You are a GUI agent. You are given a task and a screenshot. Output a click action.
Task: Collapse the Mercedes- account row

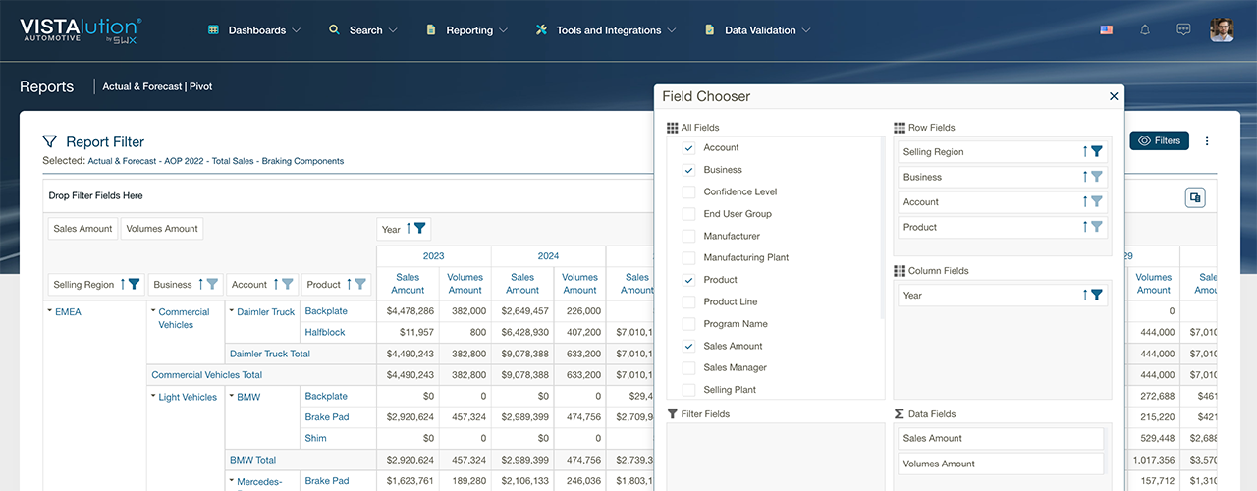[x=232, y=482]
